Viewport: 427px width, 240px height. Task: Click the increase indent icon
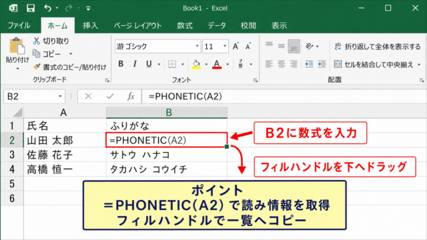[322, 64]
